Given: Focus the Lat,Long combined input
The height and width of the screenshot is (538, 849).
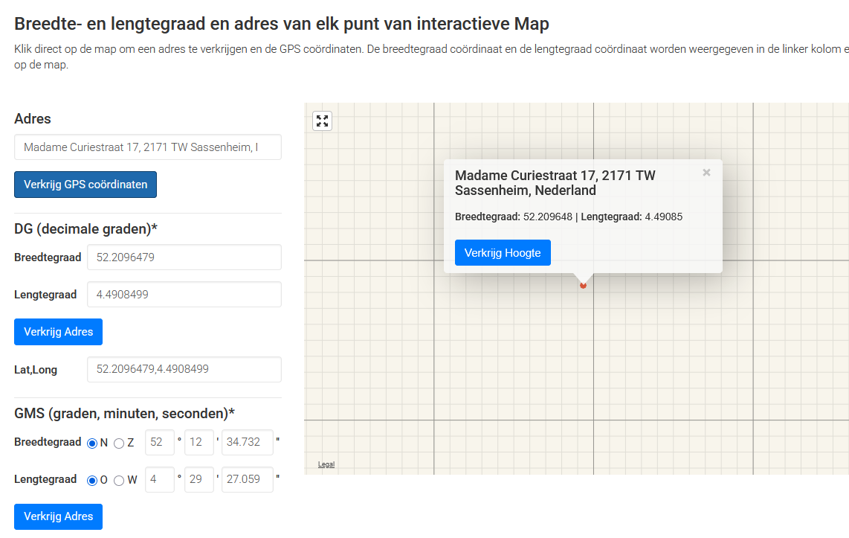Looking at the screenshot, I should pyautogui.click(x=184, y=370).
